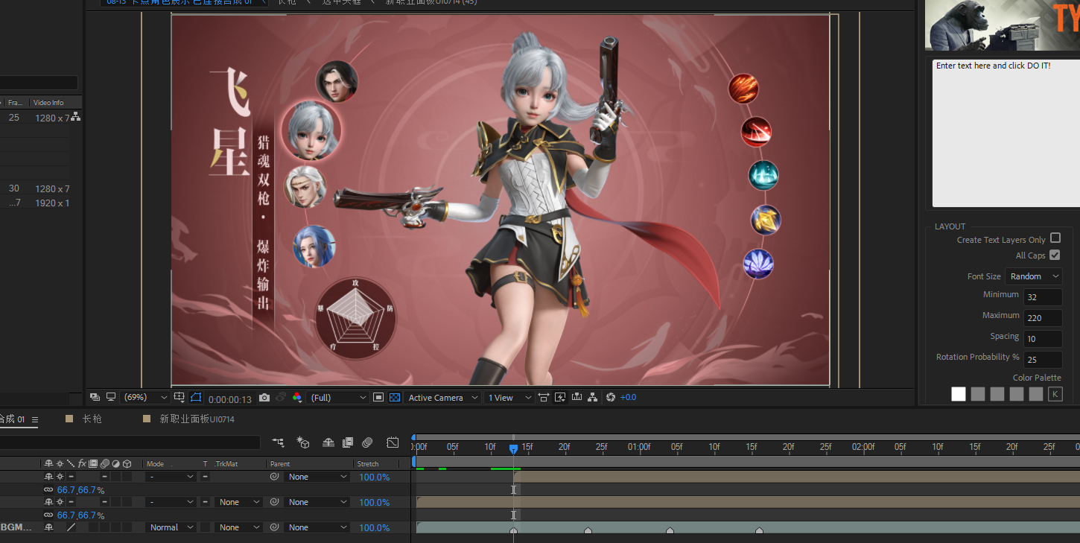Open the BGM layer TrkMat dropdown
Image resolution: width=1080 pixels, height=543 pixels.
point(239,527)
